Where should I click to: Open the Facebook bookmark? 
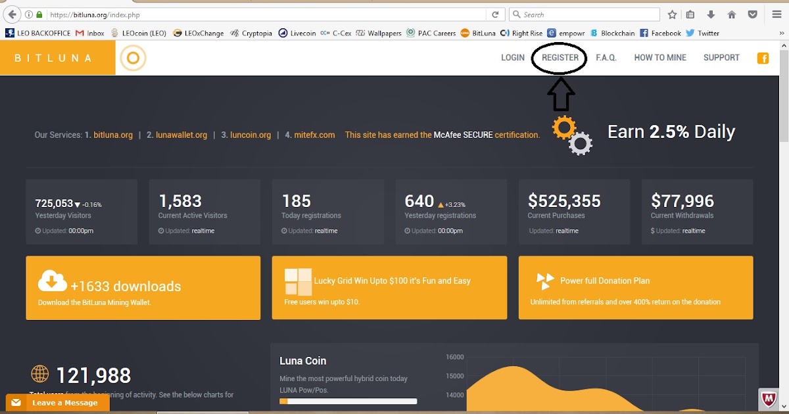[661, 33]
